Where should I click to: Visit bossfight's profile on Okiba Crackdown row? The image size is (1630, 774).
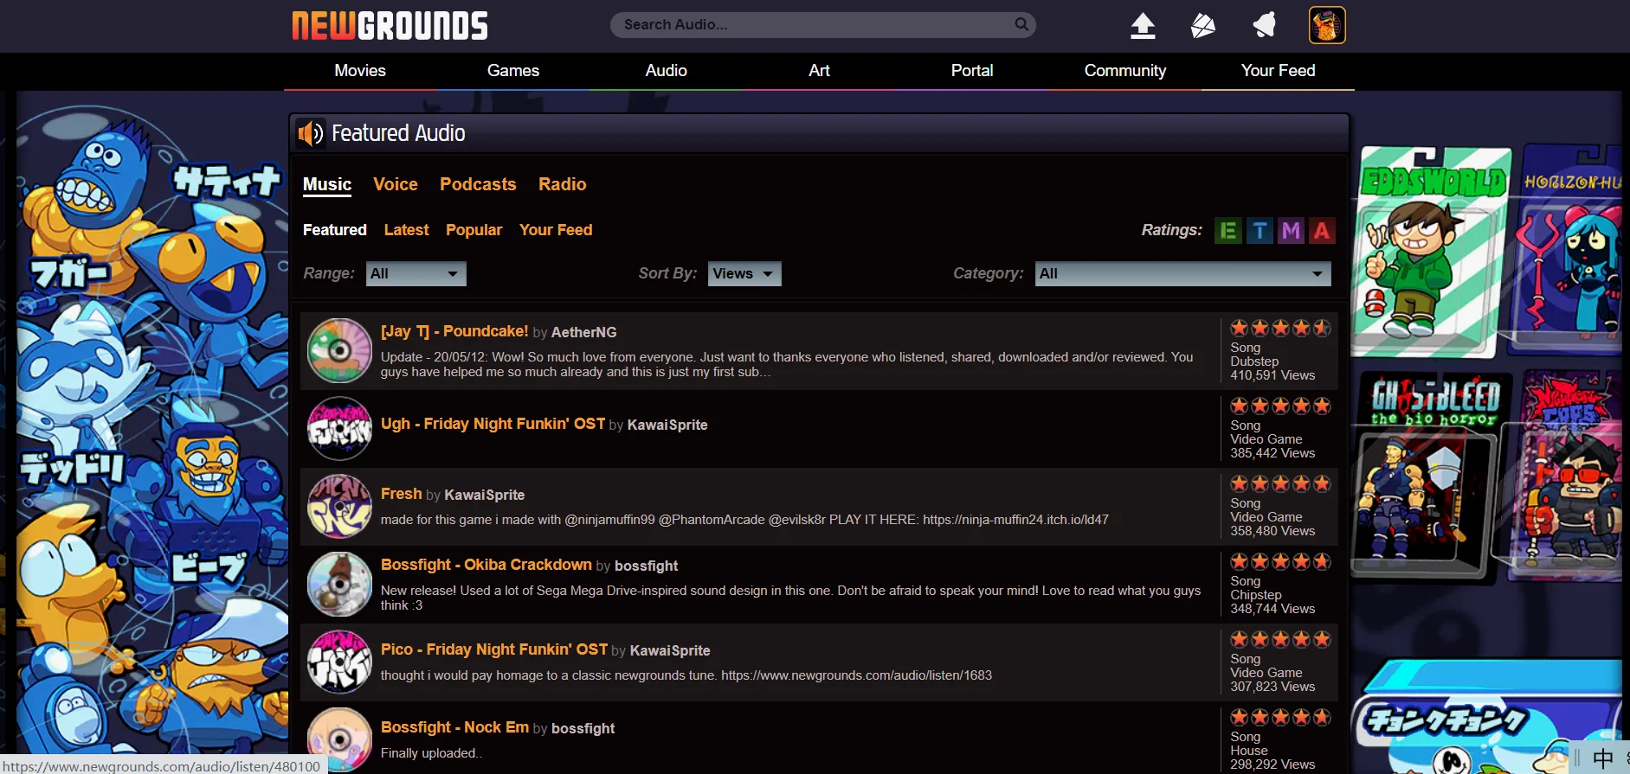point(647,566)
